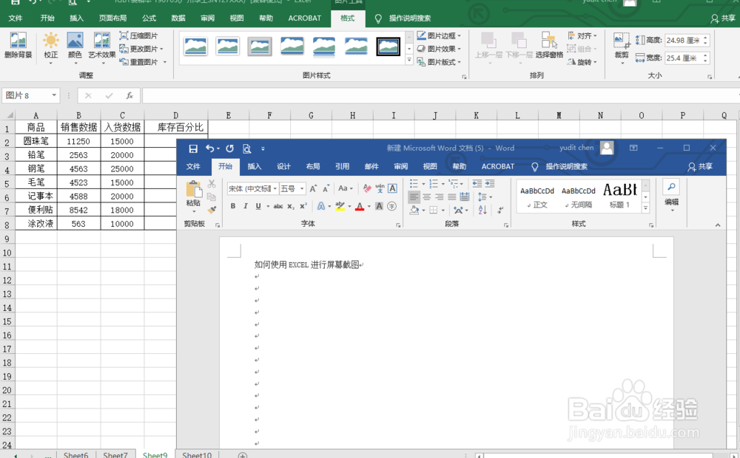Open the Corrections (校正) picture menu
Image resolution: width=740 pixels, height=458 pixels.
tap(51, 46)
